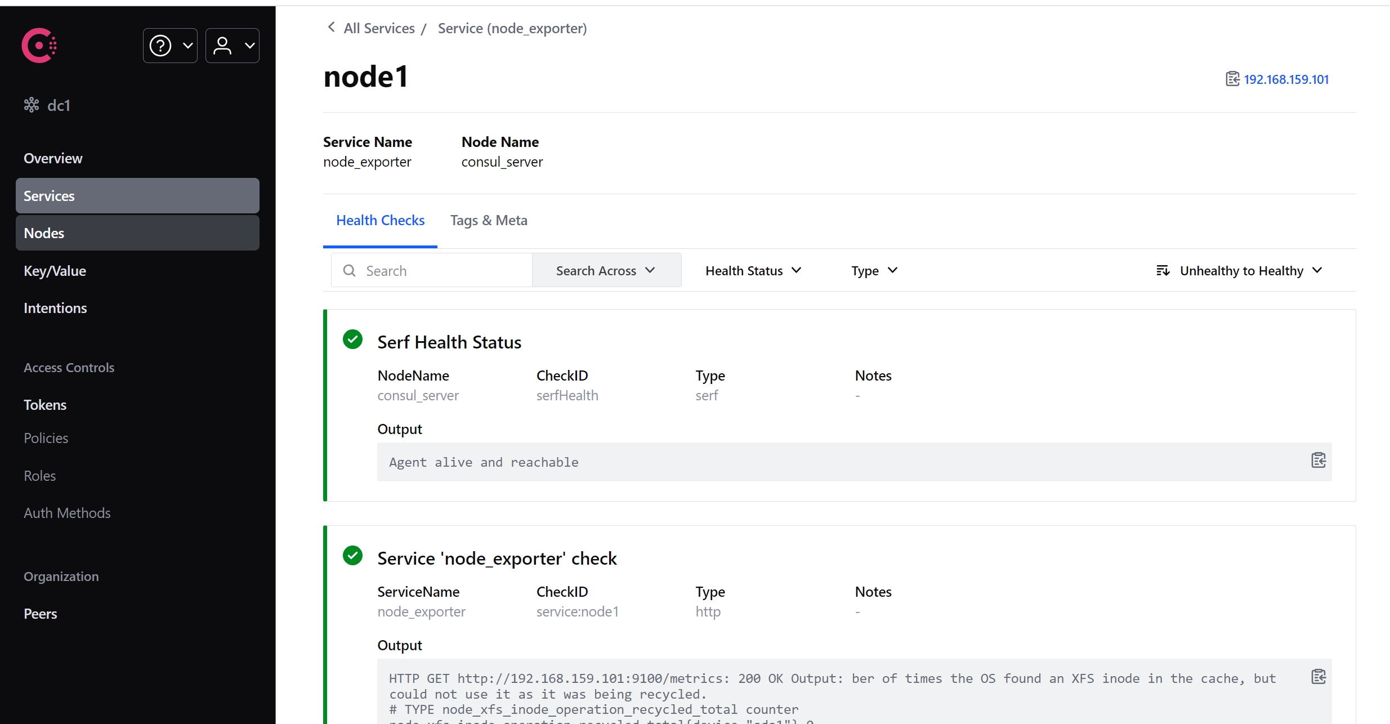Click the node_exporter Service Name value
The height and width of the screenshot is (724, 1390).
click(367, 162)
